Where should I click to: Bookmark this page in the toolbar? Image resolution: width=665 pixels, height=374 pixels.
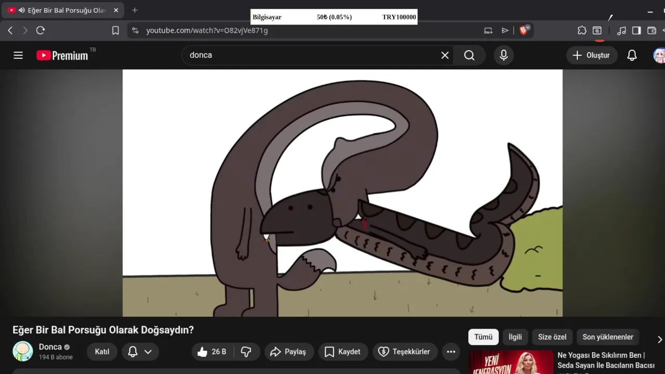coord(115,31)
